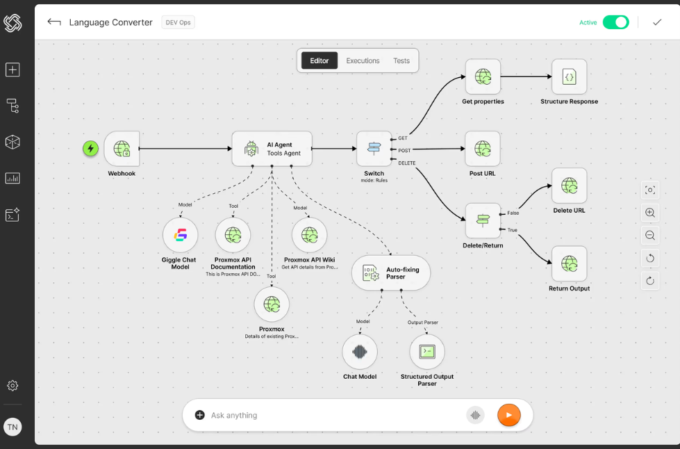This screenshot has height=449, width=680.
Task: Open the workflows tree icon in sidebar
Action: (x=13, y=106)
